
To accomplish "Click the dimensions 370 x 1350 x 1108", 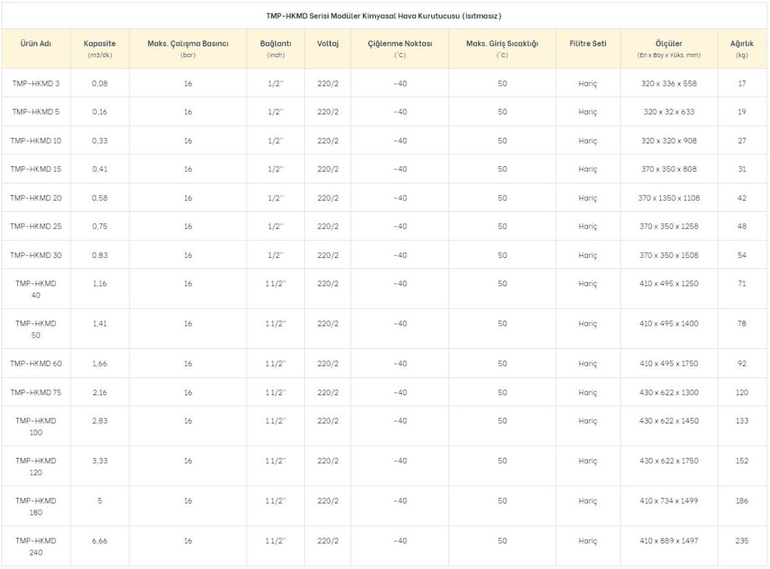I will click(x=669, y=198).
